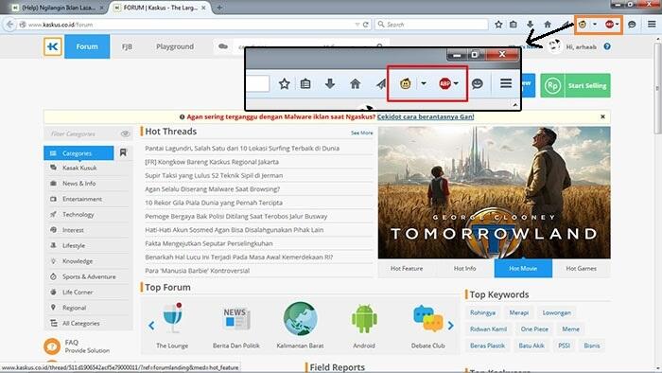
Task: Click the Tomorrowland movie banner image
Action: tap(494, 192)
